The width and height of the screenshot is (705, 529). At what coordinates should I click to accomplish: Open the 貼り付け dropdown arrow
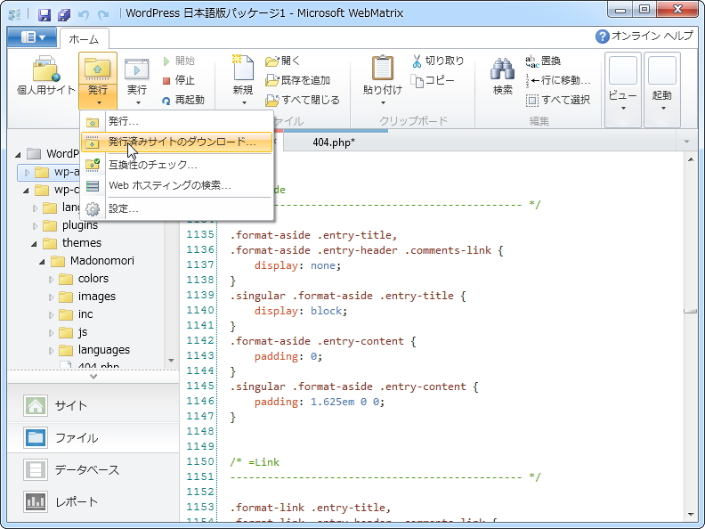click(x=383, y=103)
